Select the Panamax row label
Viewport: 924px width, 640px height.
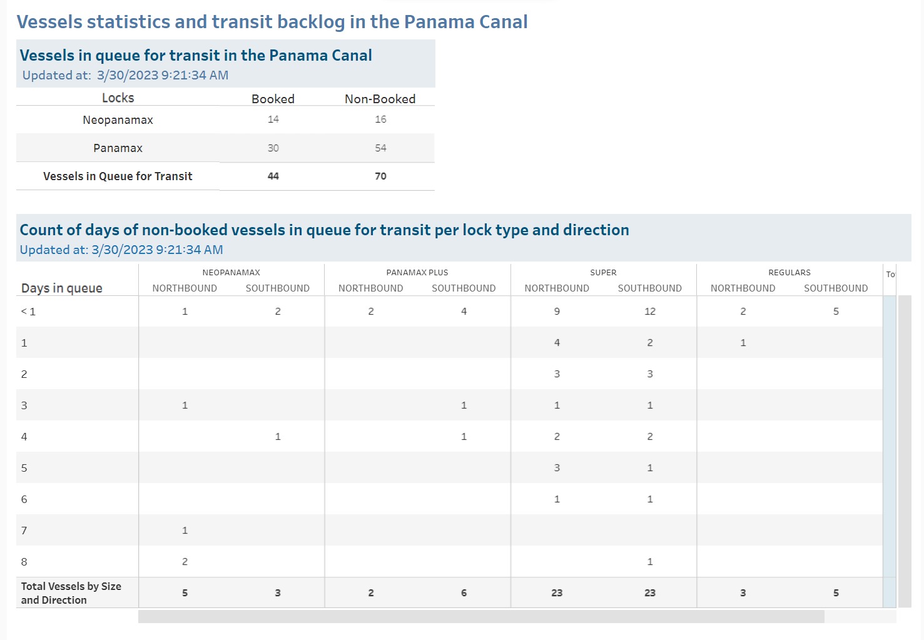coord(118,148)
